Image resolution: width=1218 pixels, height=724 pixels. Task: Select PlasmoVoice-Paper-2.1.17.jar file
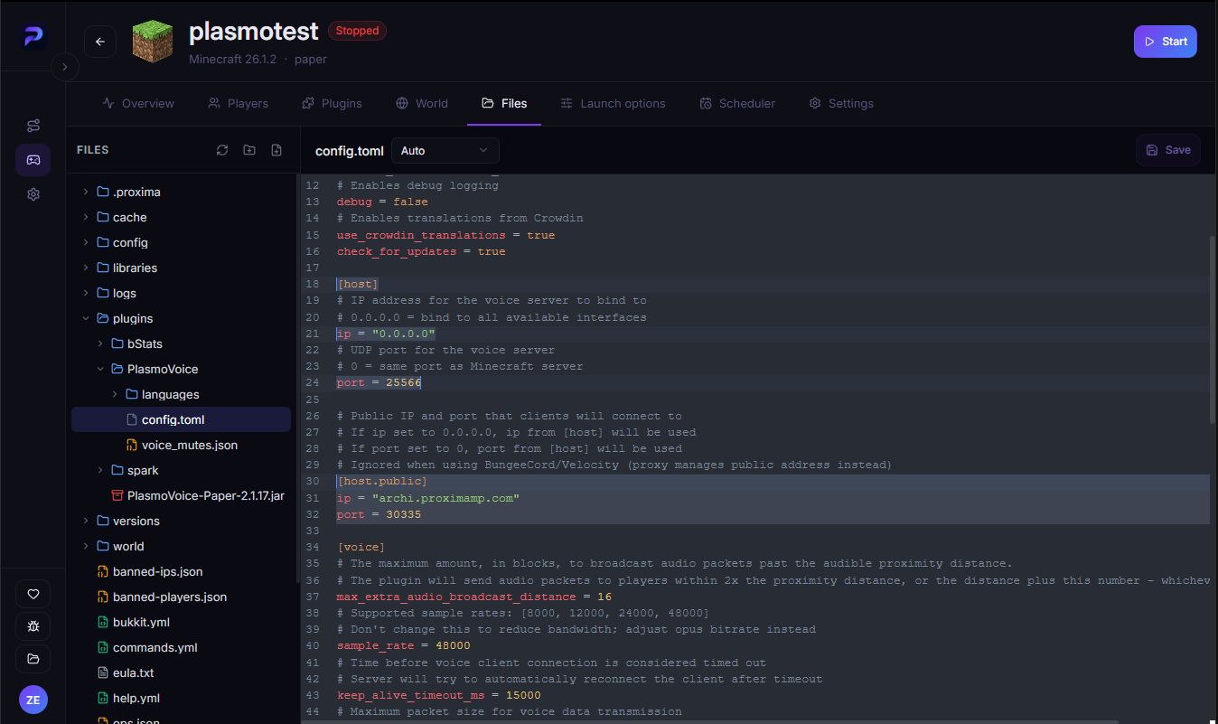tap(181, 495)
